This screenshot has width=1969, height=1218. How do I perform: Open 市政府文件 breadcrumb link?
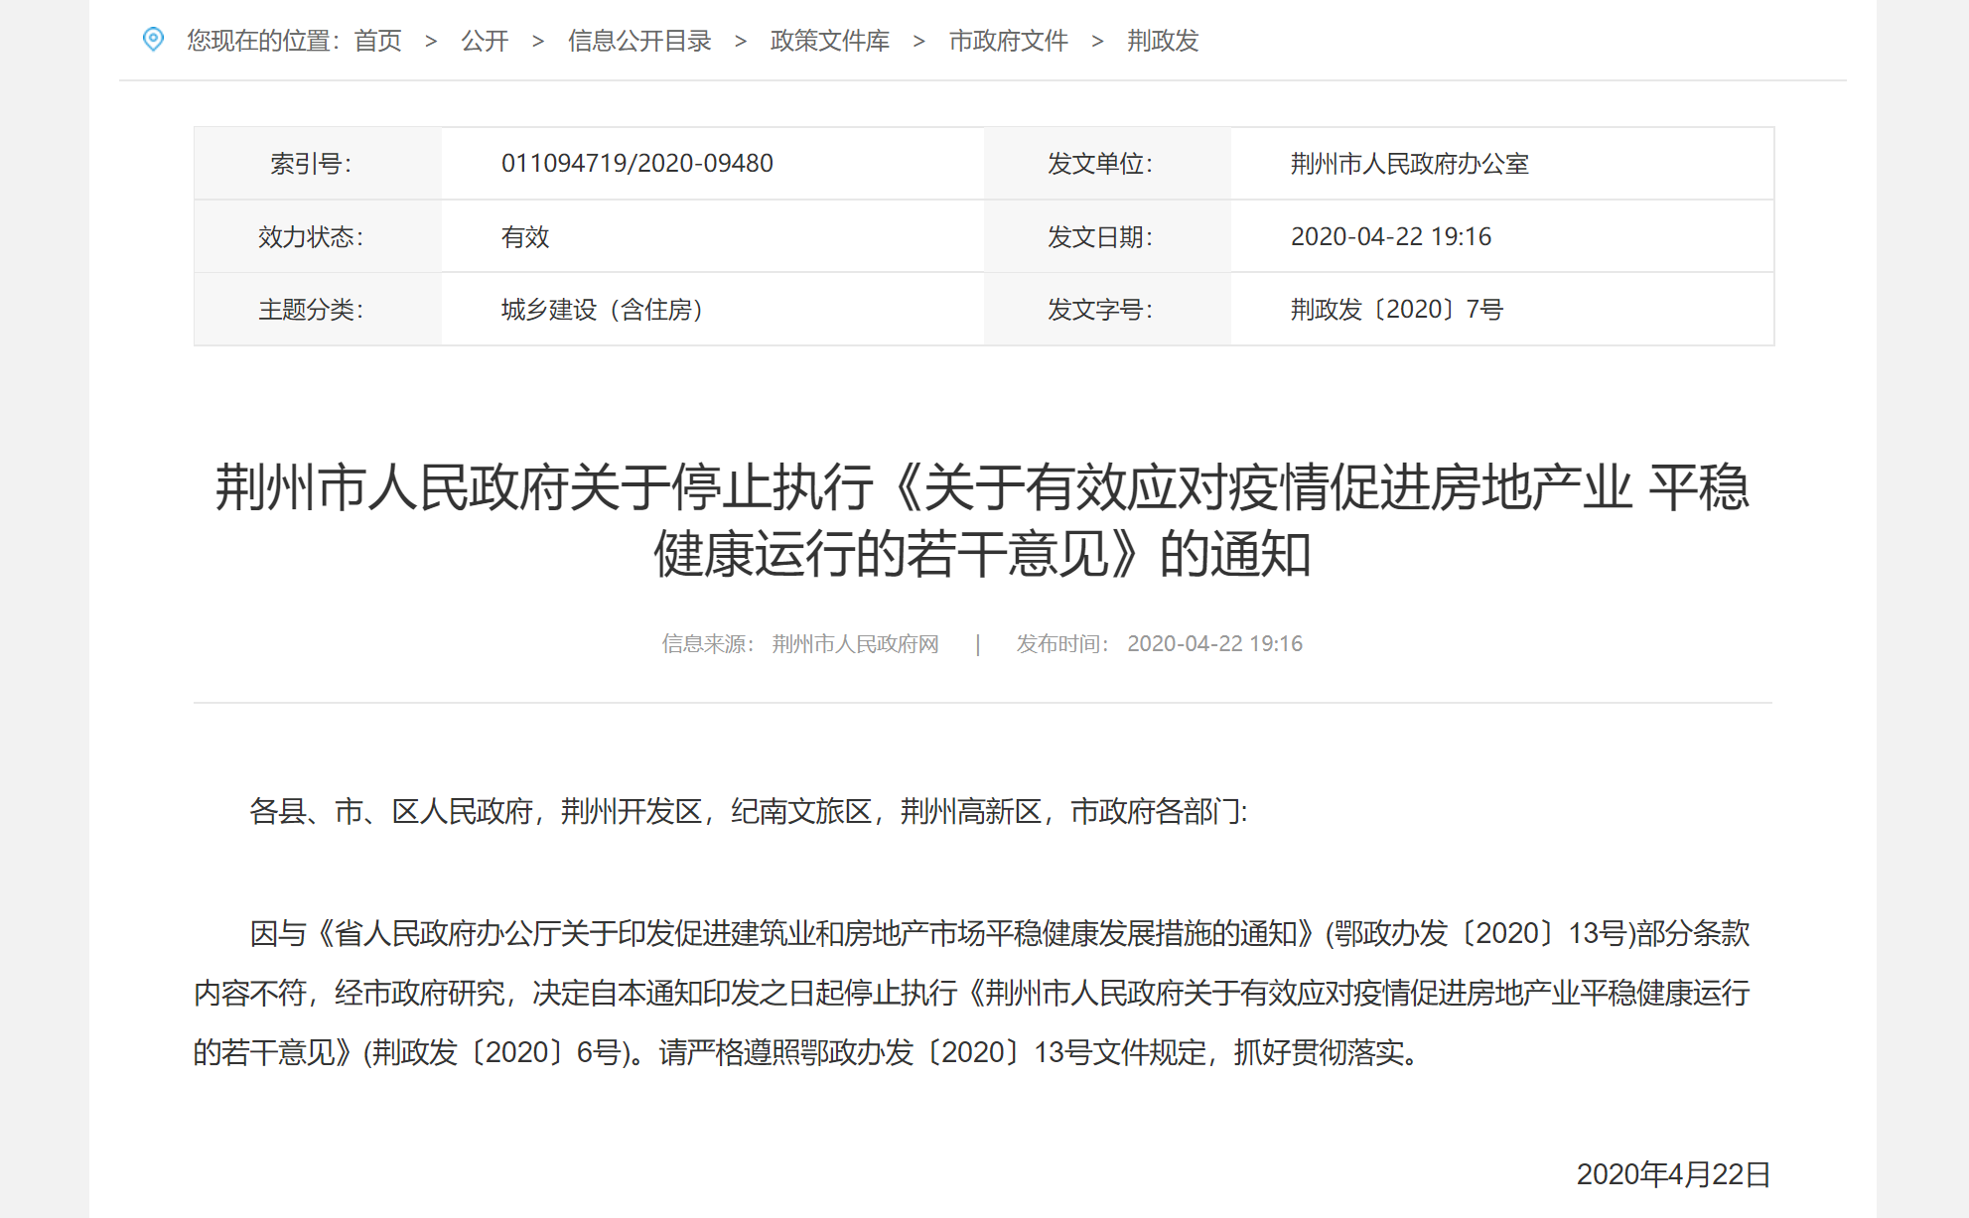(x=1009, y=41)
